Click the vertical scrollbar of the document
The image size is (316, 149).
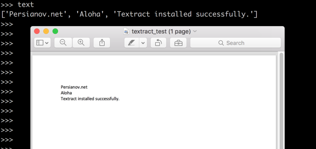coord(281,100)
